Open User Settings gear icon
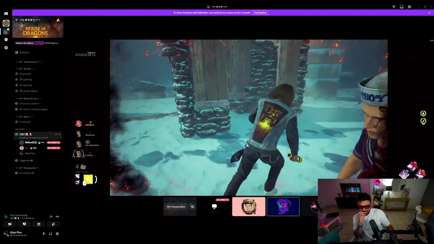The image size is (434, 244). coord(57,234)
